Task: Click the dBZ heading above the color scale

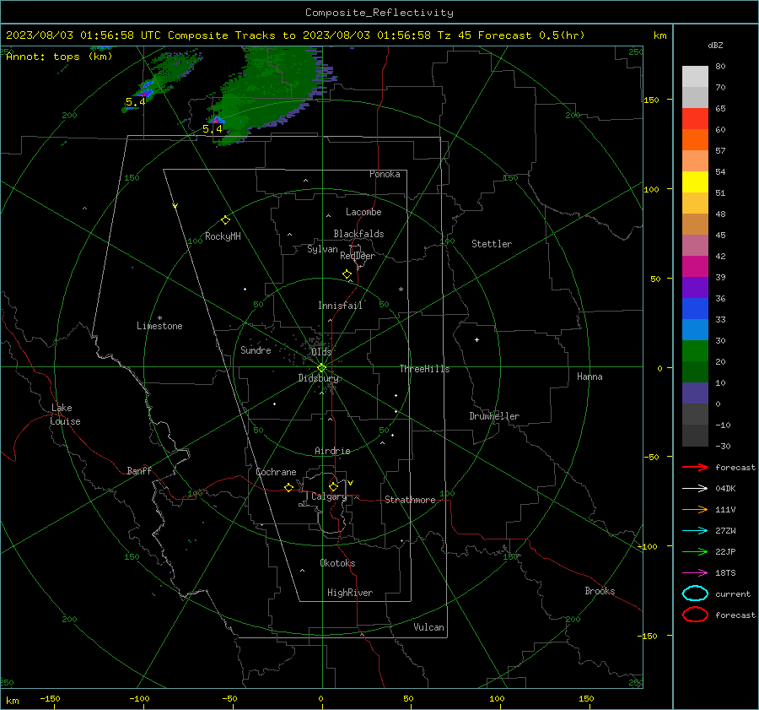Action: coord(715,45)
